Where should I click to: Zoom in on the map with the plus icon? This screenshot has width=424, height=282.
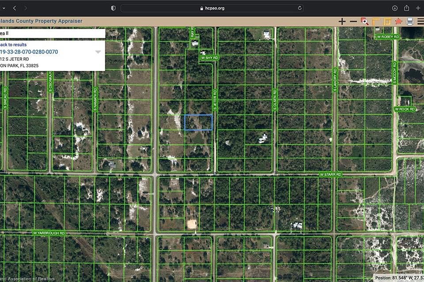[x=342, y=22]
